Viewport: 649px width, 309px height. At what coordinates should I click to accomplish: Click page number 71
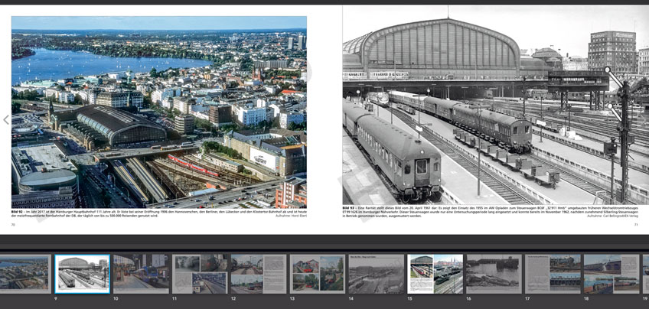click(636, 225)
